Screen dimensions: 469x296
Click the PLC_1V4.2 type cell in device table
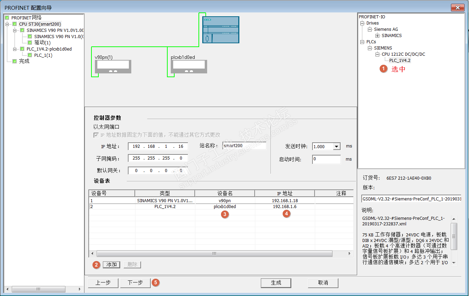tap(165, 207)
